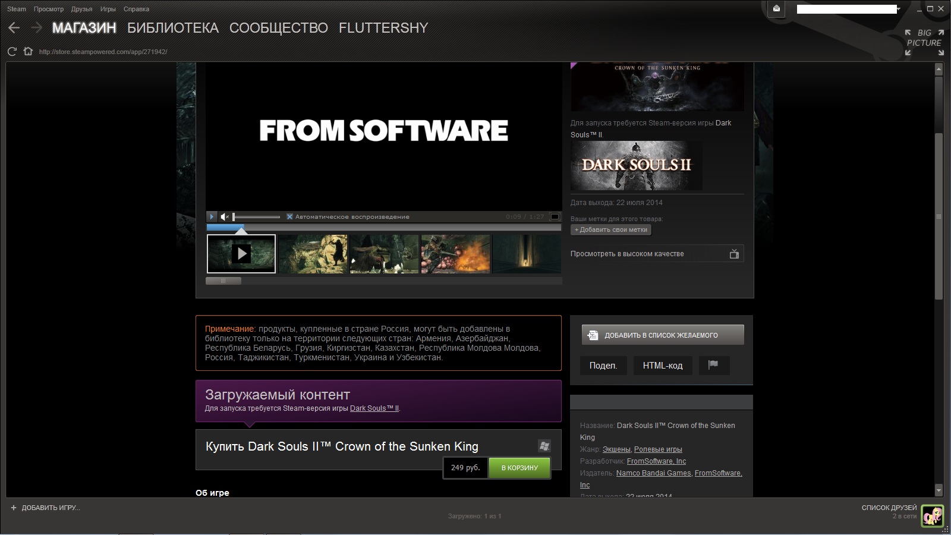Click Добавить игру at bottom left

click(45, 508)
